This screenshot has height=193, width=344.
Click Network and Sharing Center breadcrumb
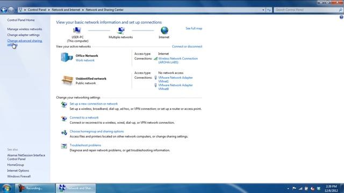pos(104,10)
